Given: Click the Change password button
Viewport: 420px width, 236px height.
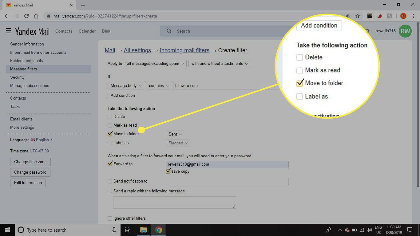Looking at the screenshot, I should pos(30,172).
